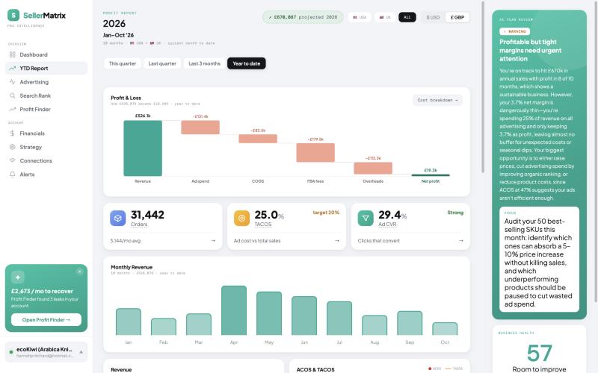Click the October monthly revenue bar
The image size is (598, 373).
coord(445,329)
